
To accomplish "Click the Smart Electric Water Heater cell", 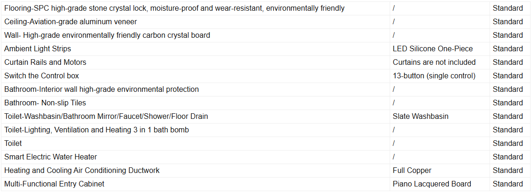I will 51,157.
